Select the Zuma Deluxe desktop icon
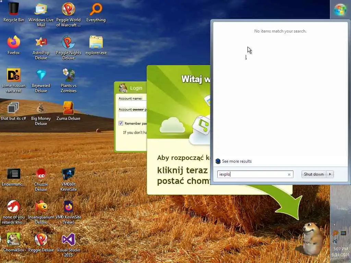This screenshot has height=263, width=351. (68, 111)
